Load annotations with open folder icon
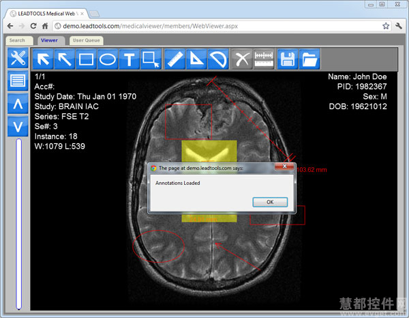 click(x=309, y=59)
